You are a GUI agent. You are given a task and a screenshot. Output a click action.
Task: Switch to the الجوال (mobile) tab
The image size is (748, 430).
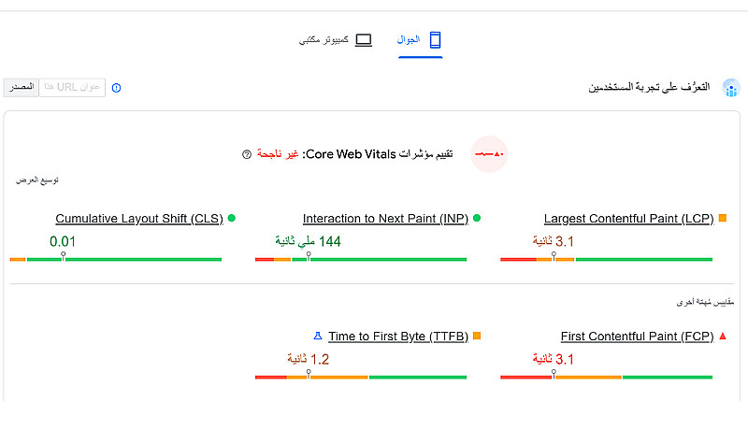[409, 40]
